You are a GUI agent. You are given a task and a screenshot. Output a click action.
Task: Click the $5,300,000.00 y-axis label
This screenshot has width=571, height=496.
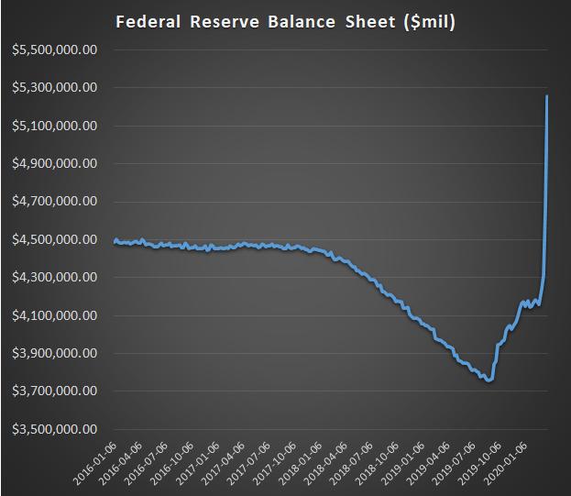(54, 88)
